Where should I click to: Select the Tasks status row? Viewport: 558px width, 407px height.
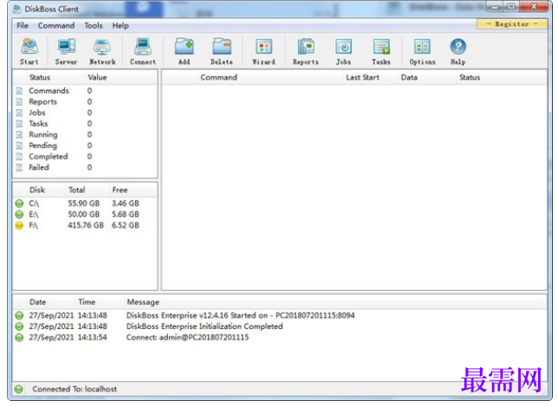click(x=85, y=124)
